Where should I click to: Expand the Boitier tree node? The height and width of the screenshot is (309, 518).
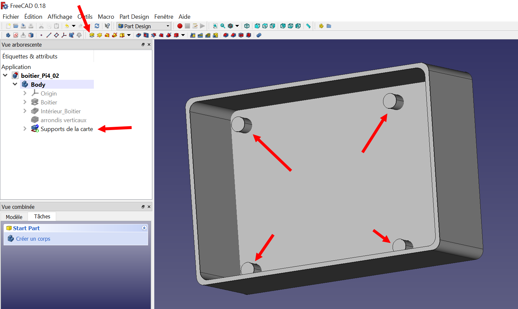25,102
